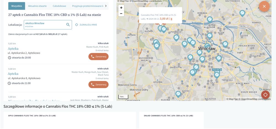Open the Całodobowe tab
The width and height of the screenshot is (276, 129).
(59, 6)
